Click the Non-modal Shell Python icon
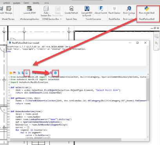Image resolution: width=160 pixels, height=145 pixels. coord(147,9)
